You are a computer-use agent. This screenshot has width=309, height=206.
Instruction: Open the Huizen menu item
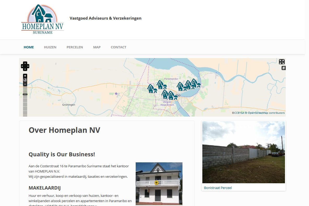[50, 47]
